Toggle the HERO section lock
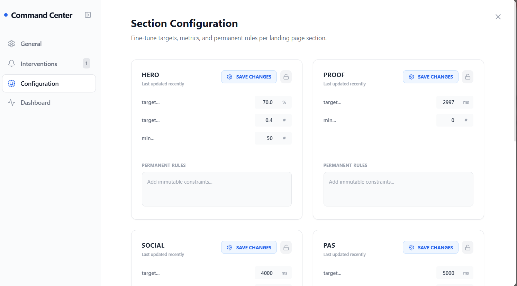Screen dimensions: 517x286 [x=286, y=77]
